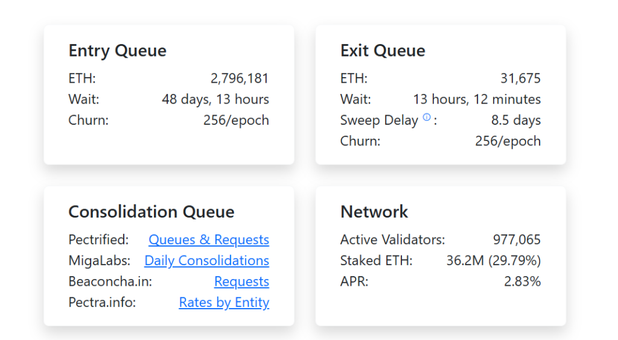Image resolution: width=618 pixels, height=340 pixels.
Task: Follow the Beaconcha.in Requests link
Action: [x=241, y=282]
